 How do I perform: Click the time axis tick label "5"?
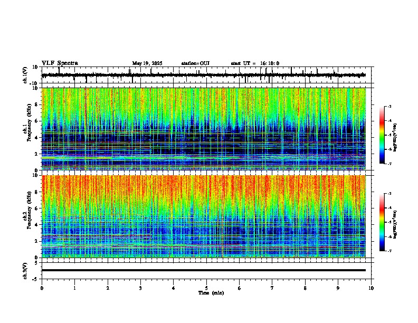[x=206, y=288]
